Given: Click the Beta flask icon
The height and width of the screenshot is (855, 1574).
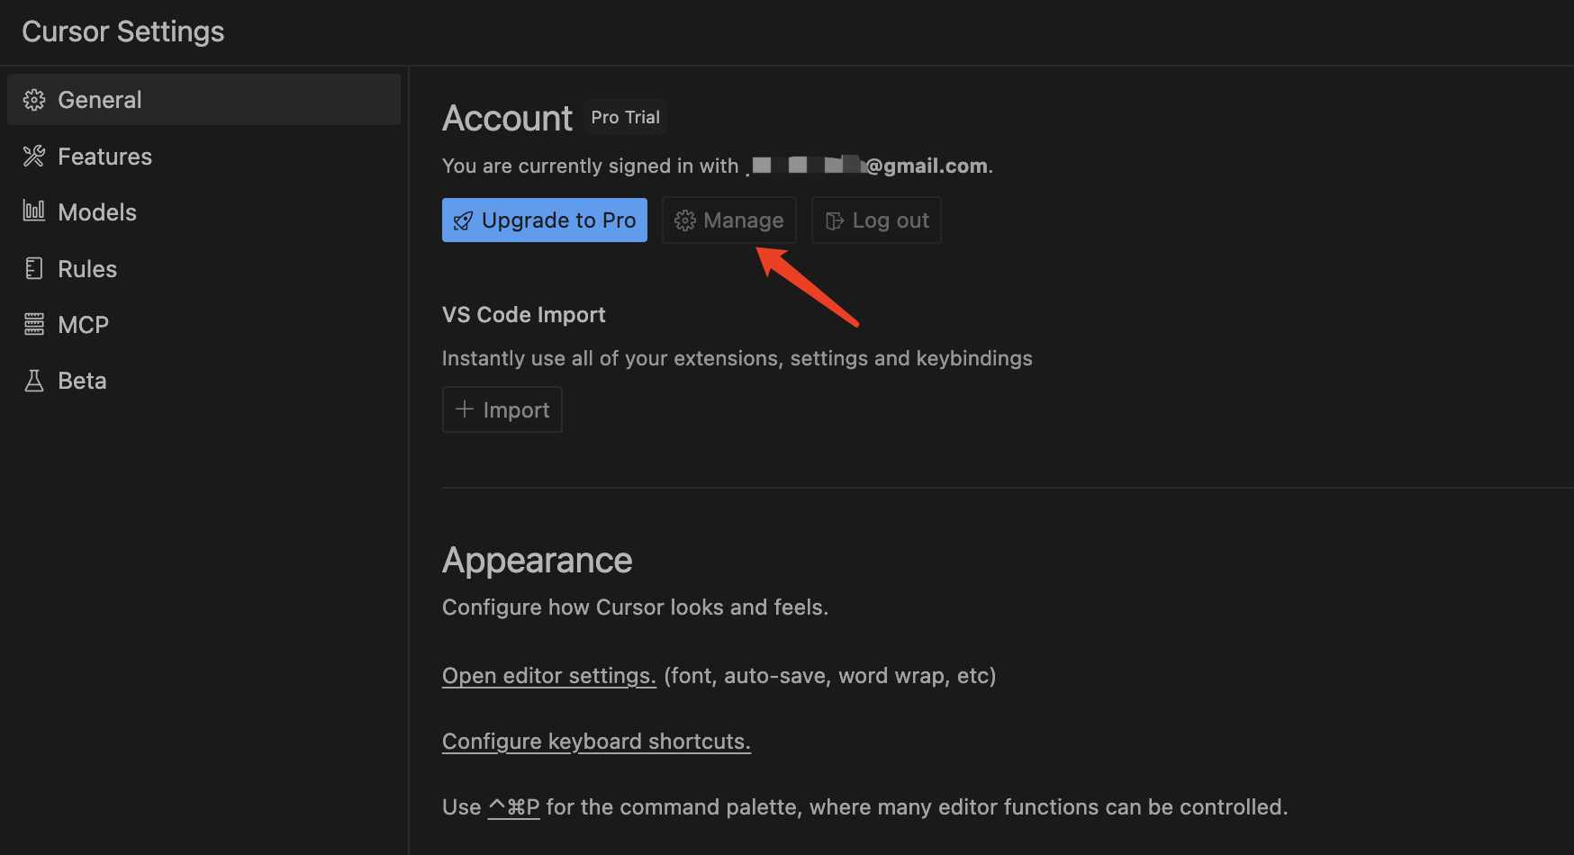Looking at the screenshot, I should [x=34, y=381].
